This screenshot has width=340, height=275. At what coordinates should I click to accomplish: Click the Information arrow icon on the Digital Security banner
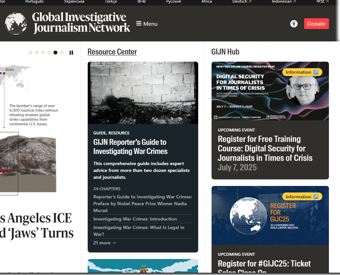tap(316, 72)
